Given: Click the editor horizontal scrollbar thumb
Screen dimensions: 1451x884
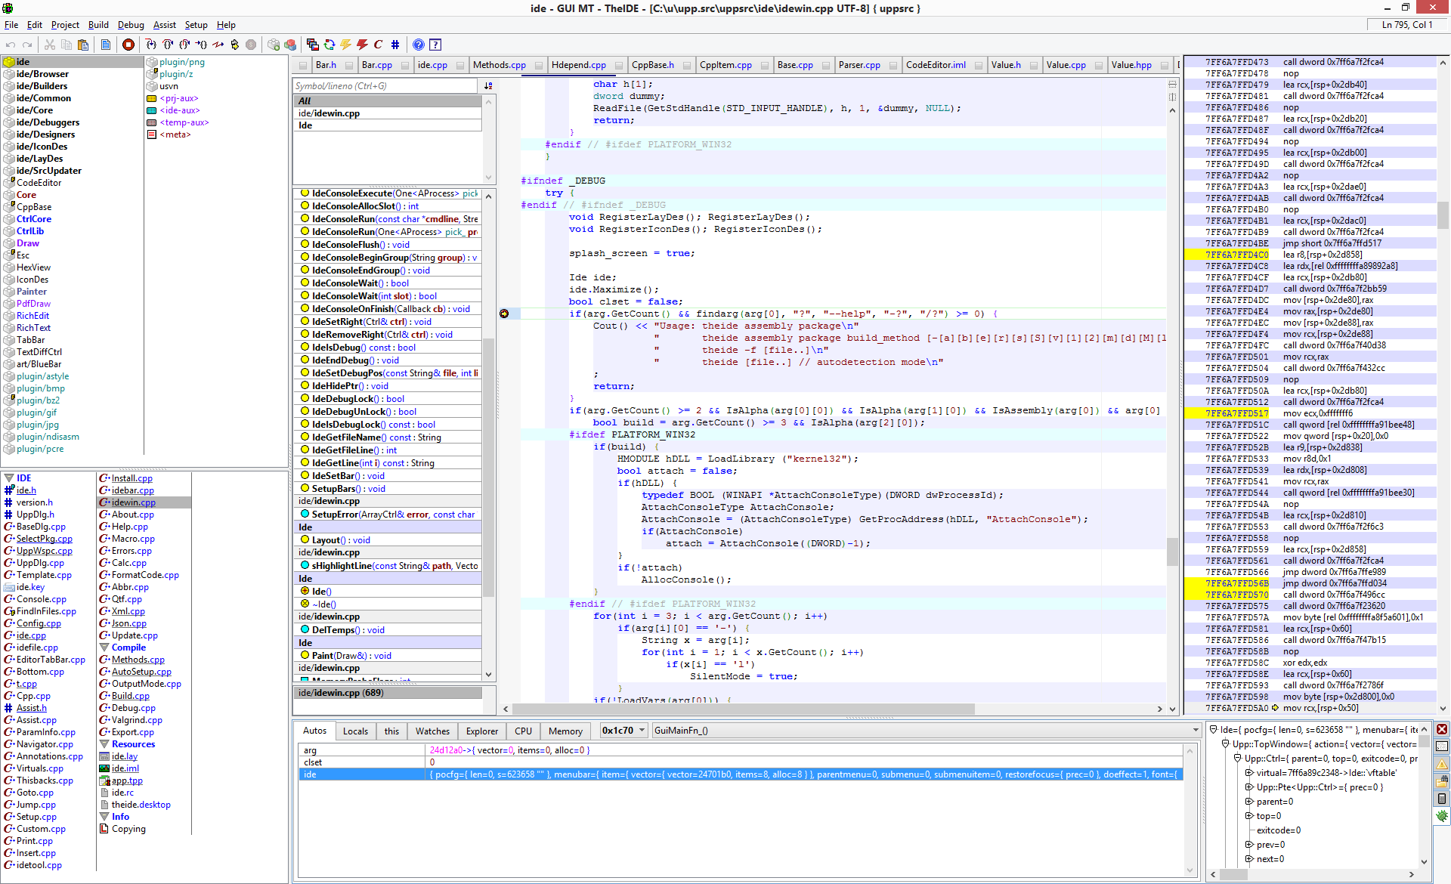Looking at the screenshot, I should pos(743,709).
